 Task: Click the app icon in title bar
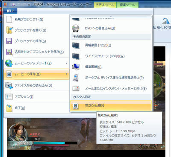point(5,4)
